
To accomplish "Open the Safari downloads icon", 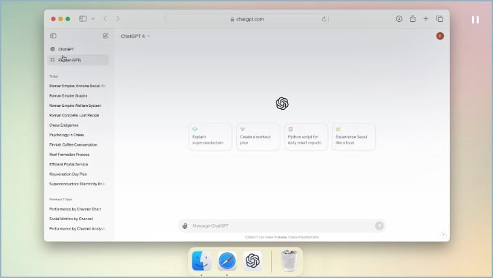I will coord(399,19).
